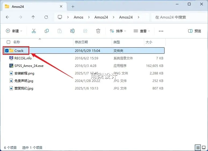Screen dimensions: 208x151
Task: Maximize the Explorer window
Action: pos(189,4)
